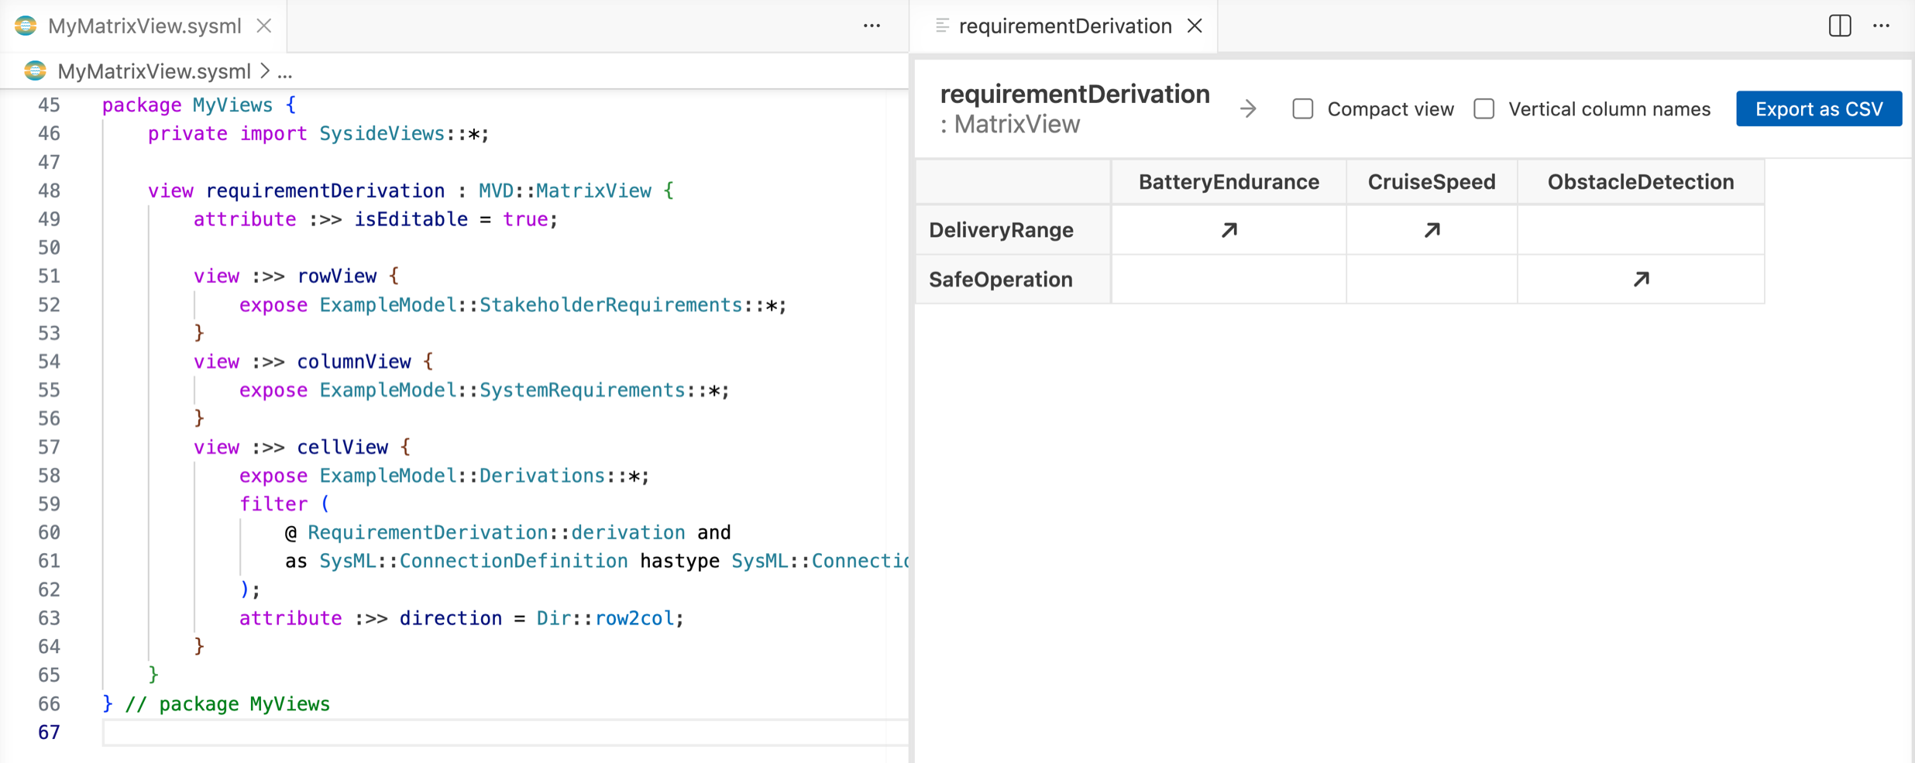Click the derivation arrow in DeliveryRange / CruiseSpeed cell
Image resolution: width=1915 pixels, height=763 pixels.
click(x=1432, y=230)
